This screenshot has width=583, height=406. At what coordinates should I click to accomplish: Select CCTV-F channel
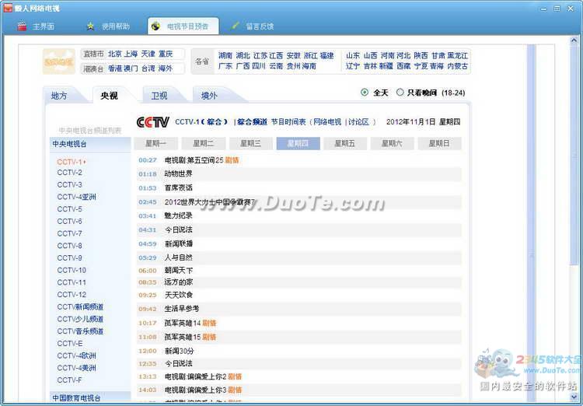tap(69, 380)
